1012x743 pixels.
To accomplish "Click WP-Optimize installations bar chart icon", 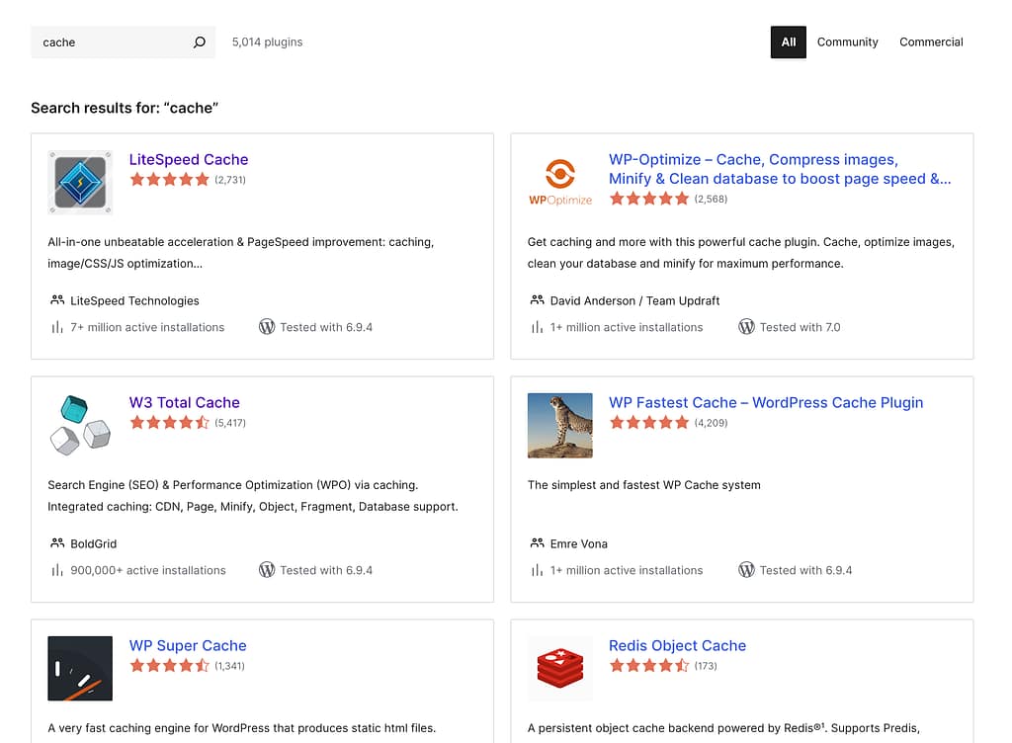I will [537, 327].
